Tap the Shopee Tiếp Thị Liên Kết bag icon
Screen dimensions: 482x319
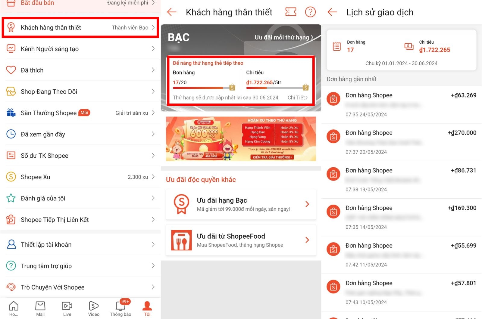[x=11, y=220]
